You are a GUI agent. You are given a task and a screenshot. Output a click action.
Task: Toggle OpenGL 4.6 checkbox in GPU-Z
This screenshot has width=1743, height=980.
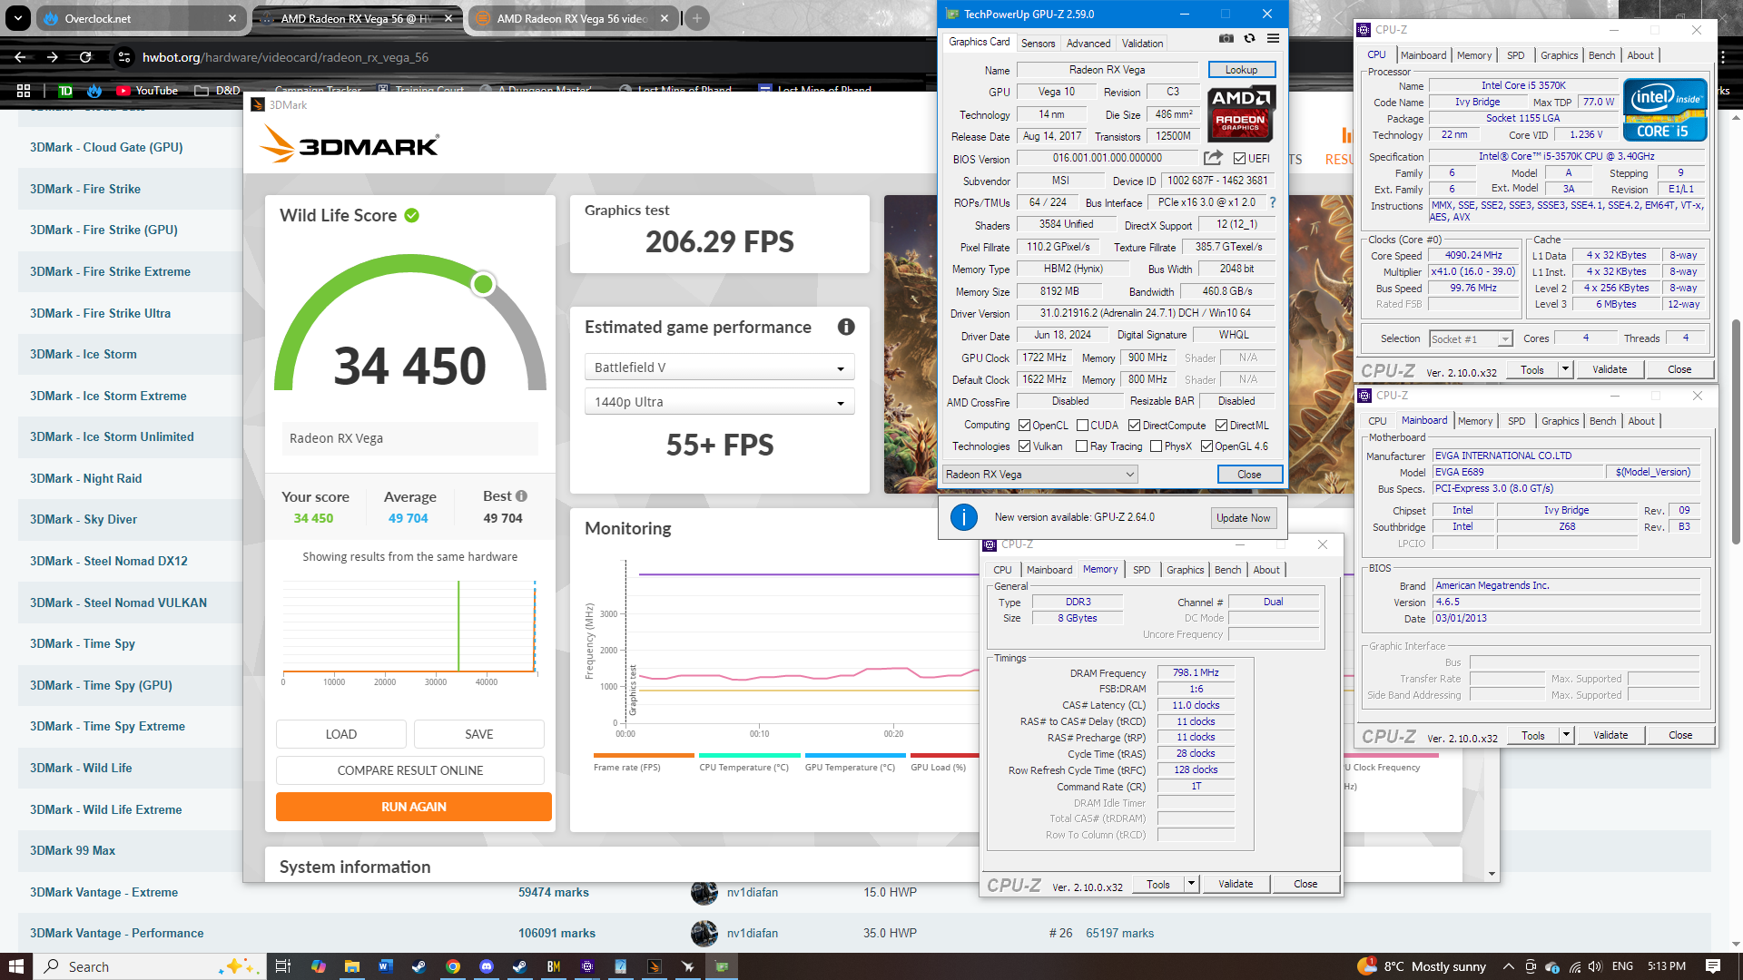tap(1206, 446)
